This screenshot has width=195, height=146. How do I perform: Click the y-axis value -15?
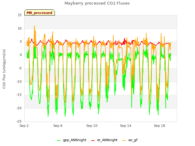pos(19,95)
